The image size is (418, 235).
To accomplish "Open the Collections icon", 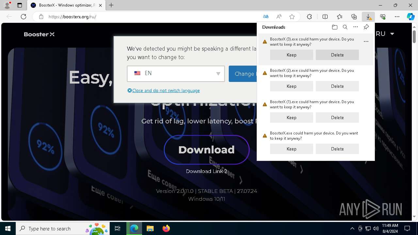I will 354,17.
